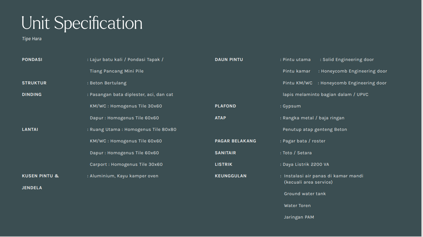Click Ruang Utama Homogenus Tile 80x80 text

pyautogui.click(x=133, y=129)
